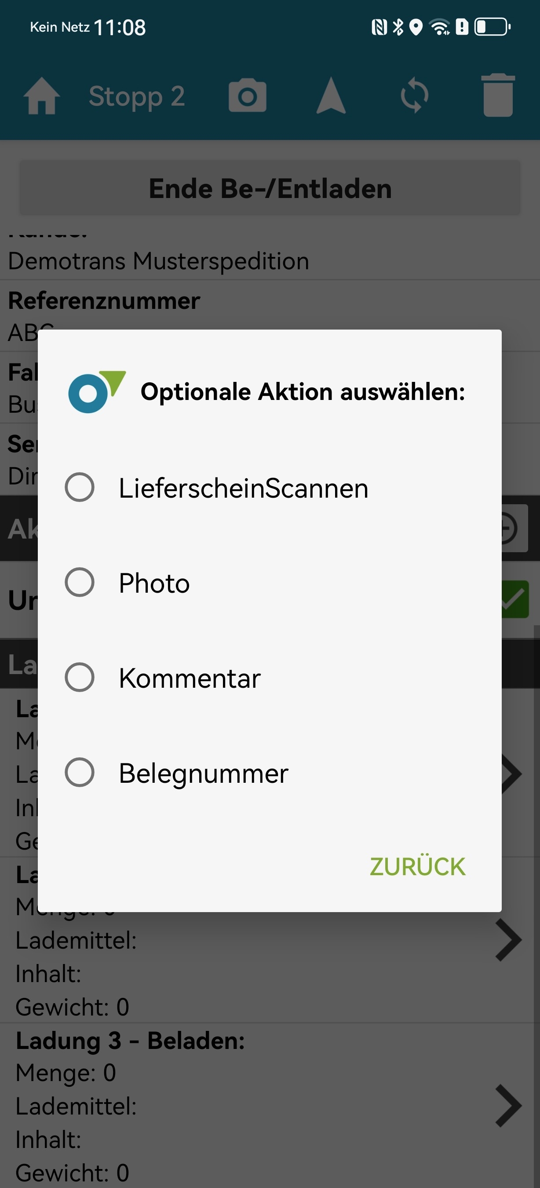Tap the Demotrans Musterspedition customer row
Image resolution: width=540 pixels, height=1188 pixels.
coord(158,261)
